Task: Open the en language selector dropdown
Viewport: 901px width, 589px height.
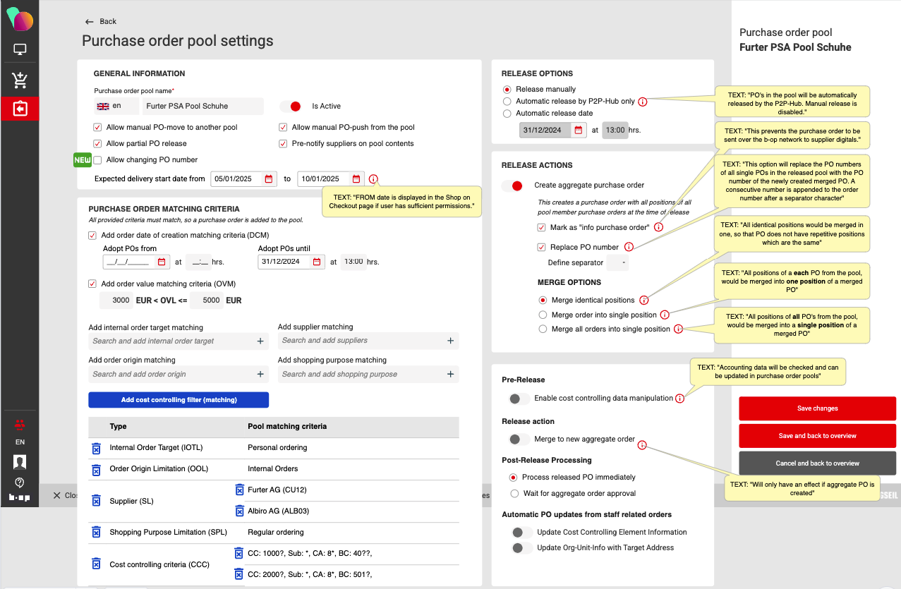Action: [x=116, y=107]
